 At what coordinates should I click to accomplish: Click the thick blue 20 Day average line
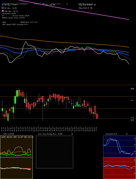click(x=64, y=51)
